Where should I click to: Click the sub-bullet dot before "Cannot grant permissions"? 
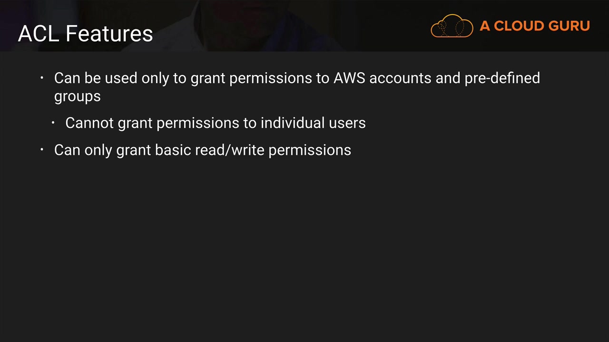[x=53, y=123]
